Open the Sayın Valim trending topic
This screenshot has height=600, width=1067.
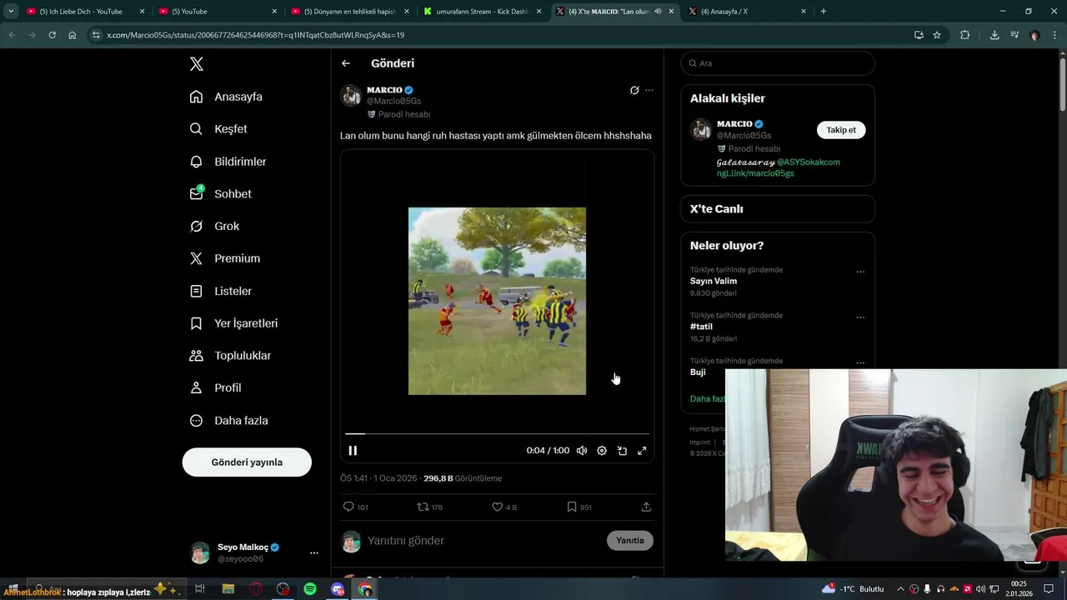pos(714,282)
